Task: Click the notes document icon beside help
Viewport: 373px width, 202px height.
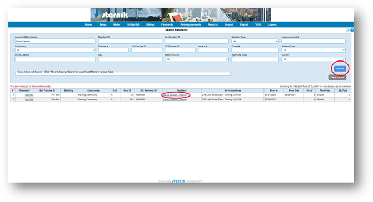Action: click(348, 31)
